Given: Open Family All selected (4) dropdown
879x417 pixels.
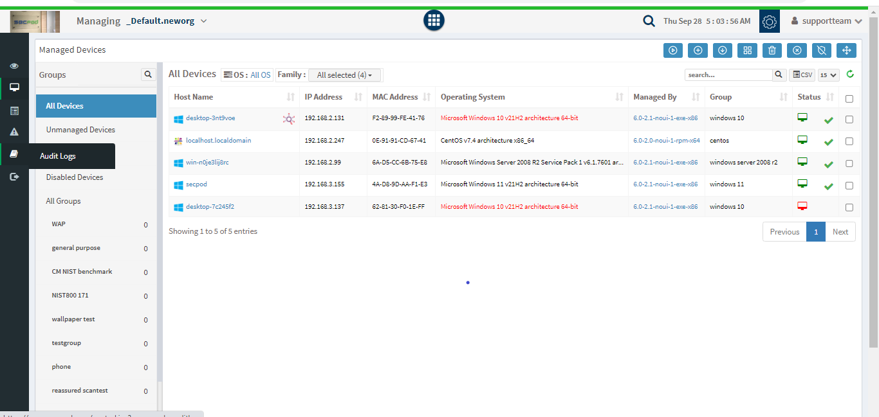Looking at the screenshot, I should (x=345, y=75).
